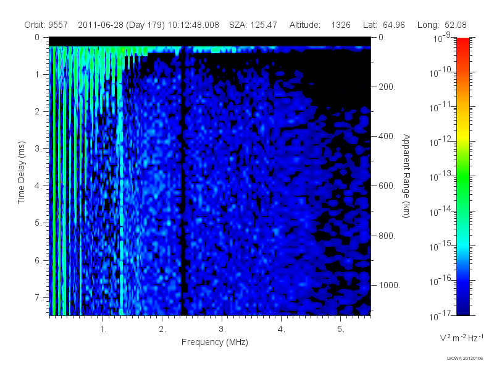Click the '7.' time delay tick label
Image resolution: width=494 pixels, height=371 pixels.
pyautogui.click(x=38, y=297)
